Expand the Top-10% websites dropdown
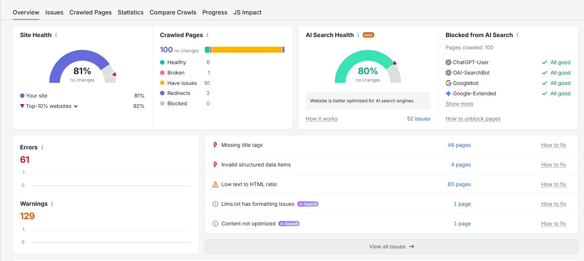Screen dimensions: 584x261 76,106
